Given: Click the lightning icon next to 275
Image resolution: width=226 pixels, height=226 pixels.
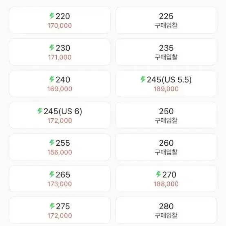Looking at the screenshot, I should point(52,206).
